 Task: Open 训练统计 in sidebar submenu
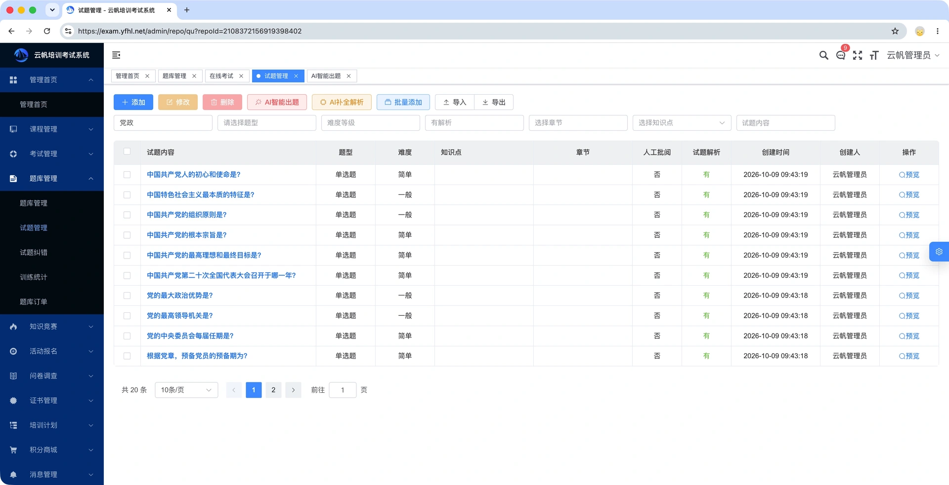[x=34, y=277]
